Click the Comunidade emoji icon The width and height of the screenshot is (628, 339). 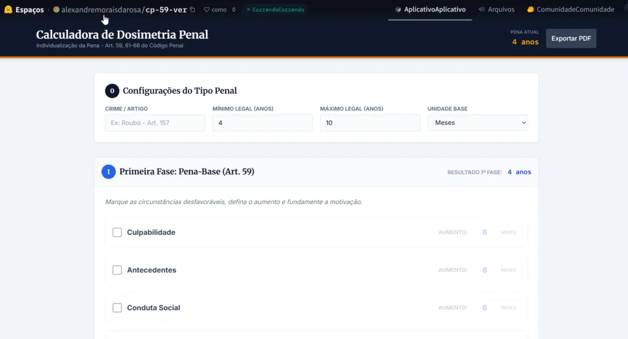[x=530, y=10]
